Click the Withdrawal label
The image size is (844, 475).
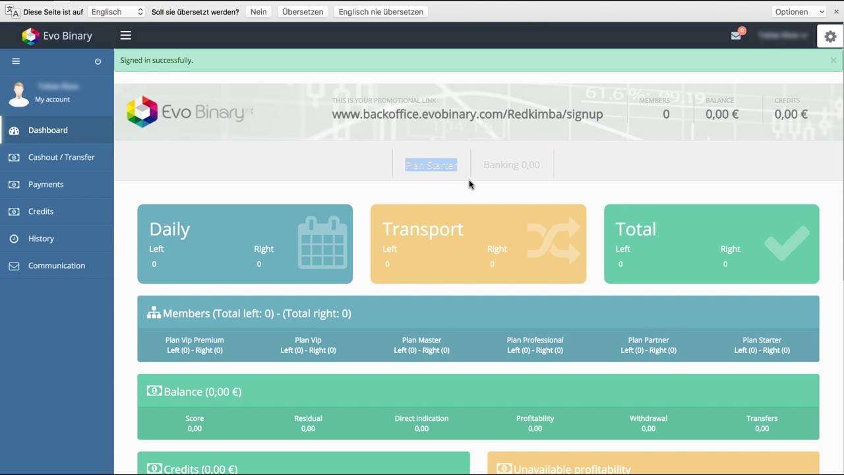click(648, 418)
